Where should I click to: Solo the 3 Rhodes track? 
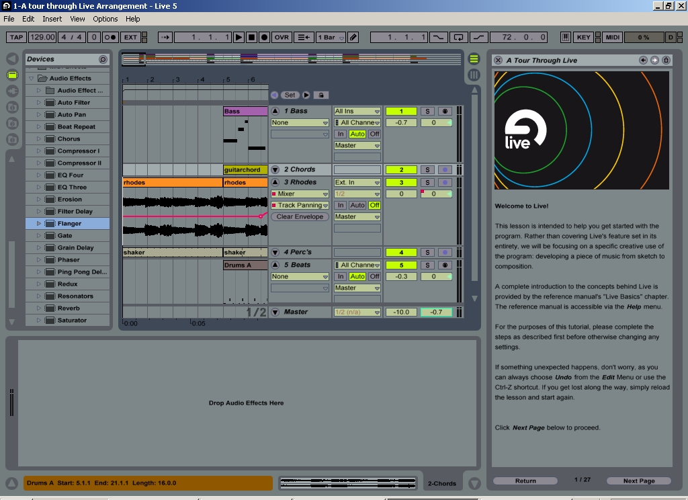(x=427, y=182)
